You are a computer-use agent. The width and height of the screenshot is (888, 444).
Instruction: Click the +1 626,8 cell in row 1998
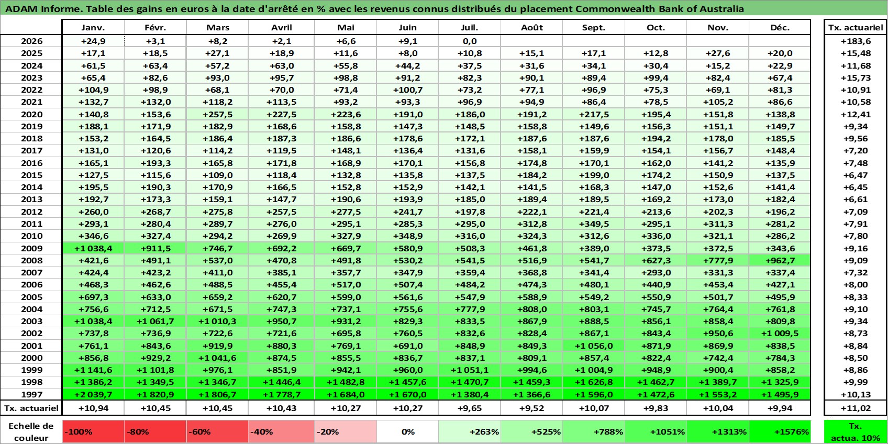(594, 382)
